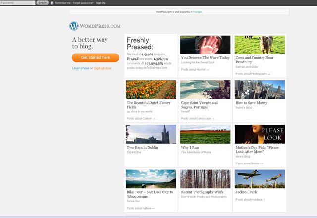This screenshot has height=218, width=317.
Task: Open the highland cow photo thumbnail
Action: point(260,45)
